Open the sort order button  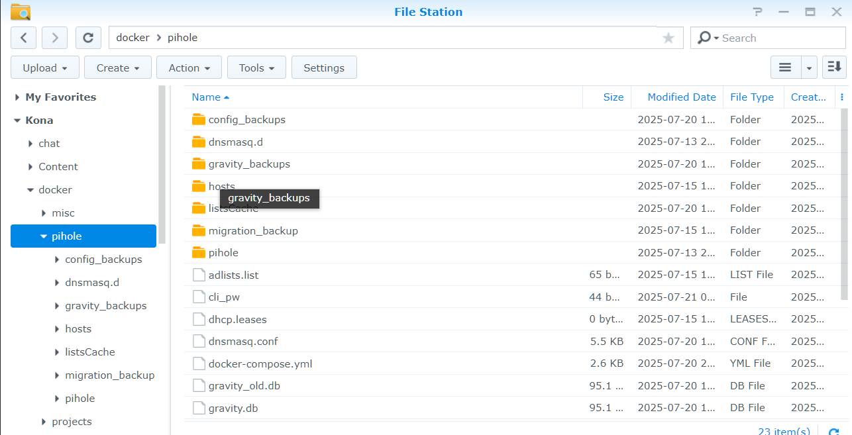(x=834, y=68)
